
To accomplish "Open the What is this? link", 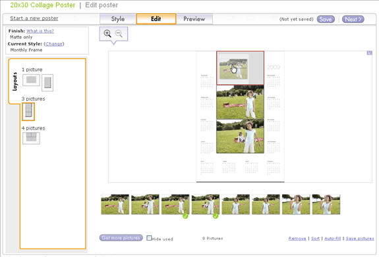I will click(x=40, y=31).
